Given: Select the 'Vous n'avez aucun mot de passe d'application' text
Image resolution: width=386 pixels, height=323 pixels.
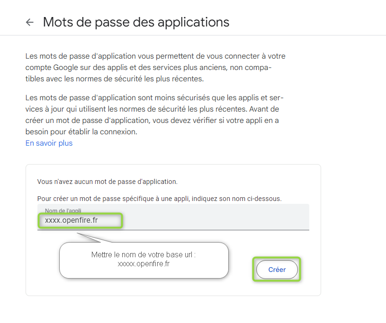Looking at the screenshot, I should click(x=108, y=182).
